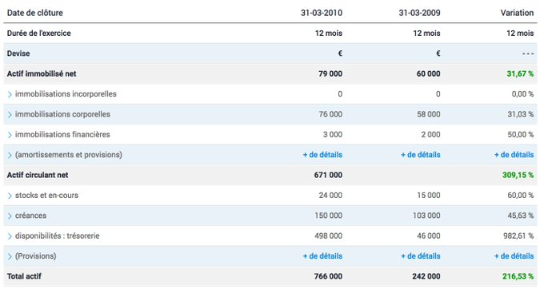Viewport: 544px width, 293px height.
Task: Select the 'Actif immobilisé net' label
Action: click(x=42, y=73)
